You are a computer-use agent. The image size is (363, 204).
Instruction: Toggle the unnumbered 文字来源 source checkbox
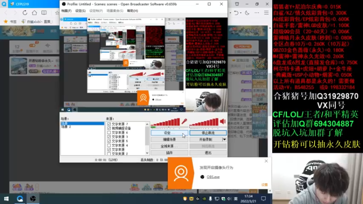tap(109, 150)
